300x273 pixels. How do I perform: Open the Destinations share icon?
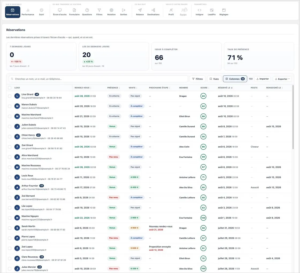click(153, 10)
